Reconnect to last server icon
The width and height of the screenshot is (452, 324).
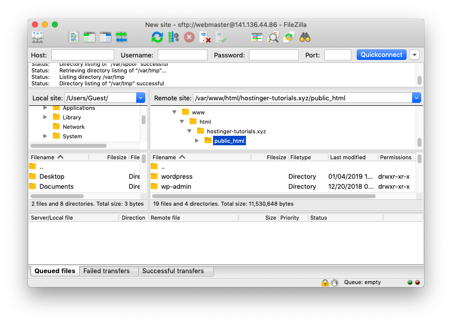click(x=221, y=37)
